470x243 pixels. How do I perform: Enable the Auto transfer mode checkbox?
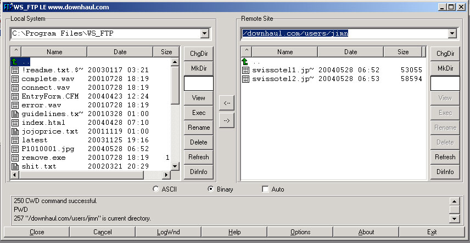pos(265,189)
